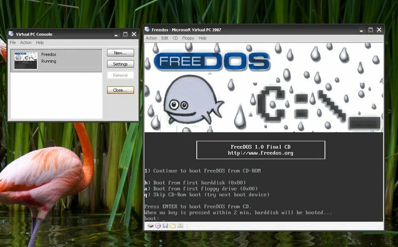Click the hard disk status icon
The height and width of the screenshot is (247, 398).
click(151, 226)
